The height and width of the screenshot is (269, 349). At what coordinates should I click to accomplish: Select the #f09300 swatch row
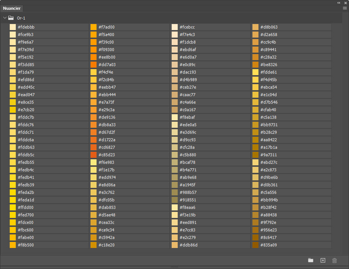pyautogui.click(x=129, y=50)
